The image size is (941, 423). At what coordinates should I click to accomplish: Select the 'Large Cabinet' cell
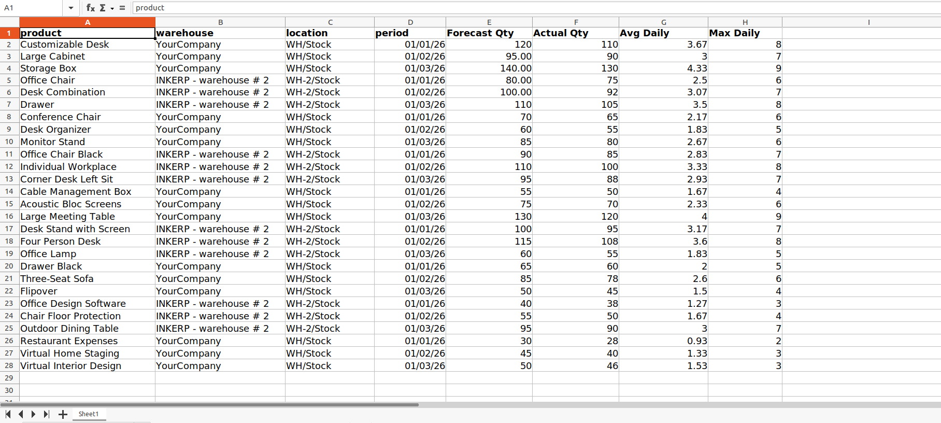click(x=88, y=57)
